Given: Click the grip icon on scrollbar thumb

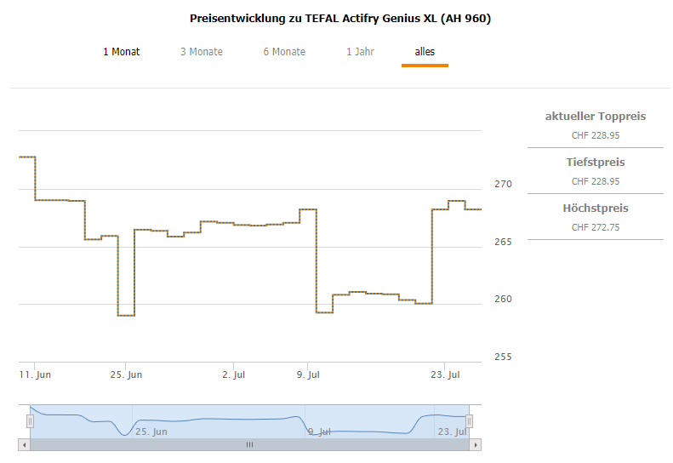Looking at the screenshot, I should tap(250, 444).
